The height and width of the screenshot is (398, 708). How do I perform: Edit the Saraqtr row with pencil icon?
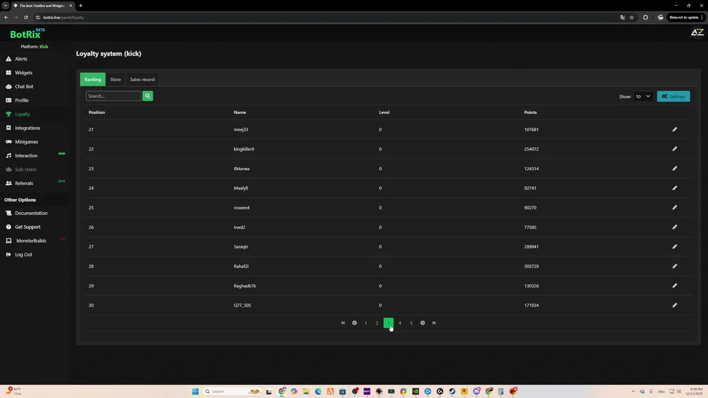pos(674,247)
